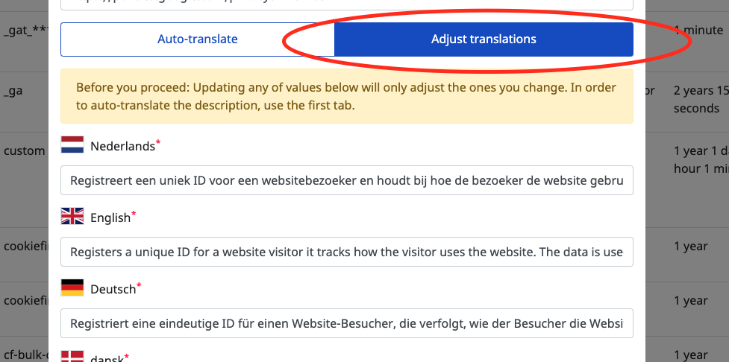Screen dimensions: 729x362
Task: Select the _ga cookie row behind the dialog
Action: [x=13, y=91]
